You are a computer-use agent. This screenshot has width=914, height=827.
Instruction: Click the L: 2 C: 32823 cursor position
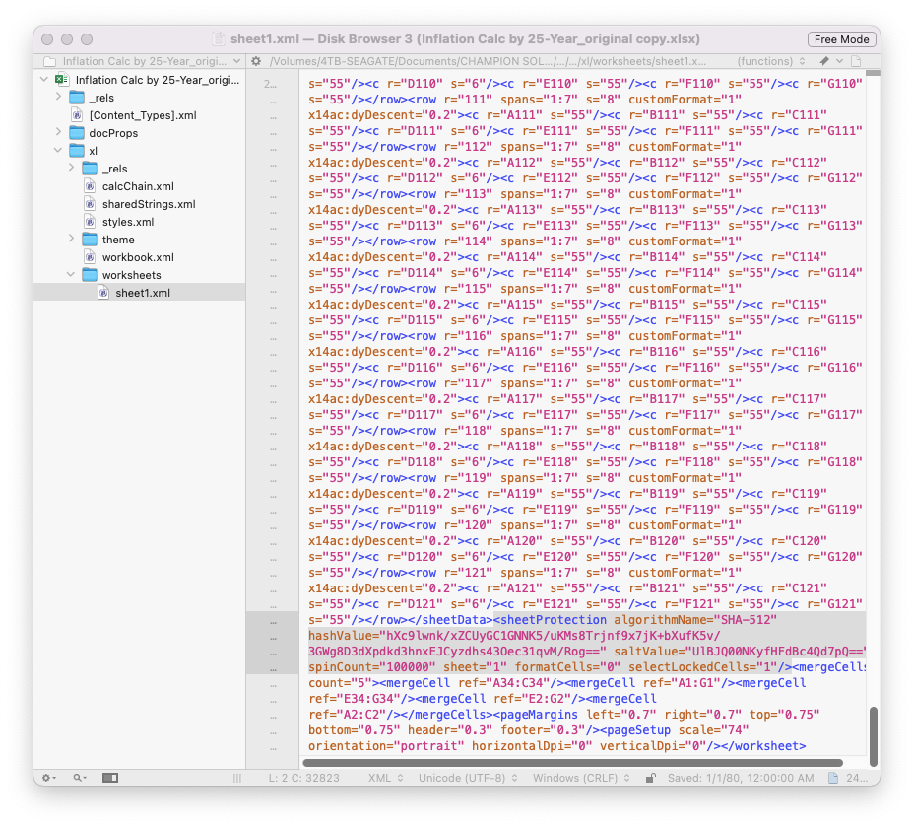[x=303, y=778]
